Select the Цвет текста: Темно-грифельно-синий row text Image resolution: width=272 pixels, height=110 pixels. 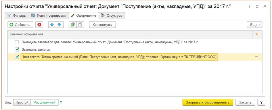[x=119, y=57]
